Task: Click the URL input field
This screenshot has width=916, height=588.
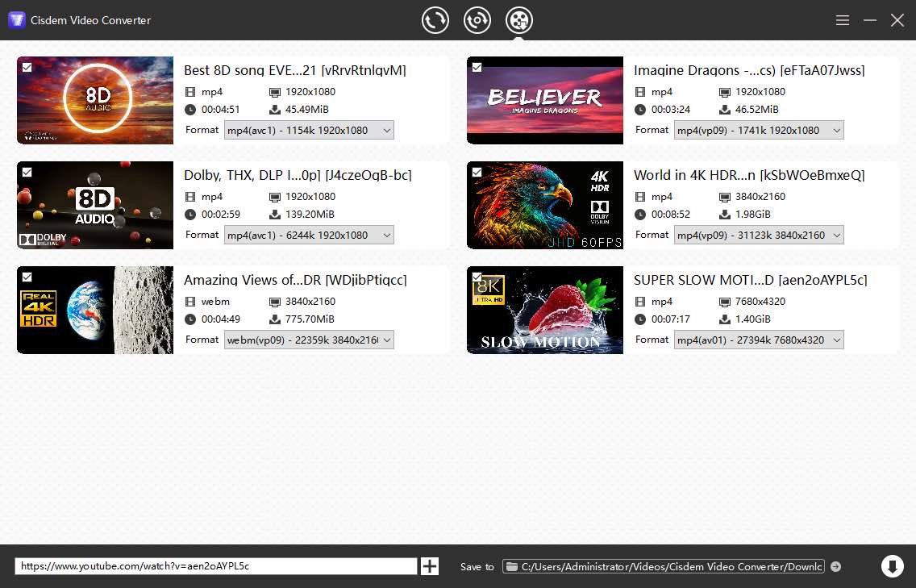Action: 216,566
